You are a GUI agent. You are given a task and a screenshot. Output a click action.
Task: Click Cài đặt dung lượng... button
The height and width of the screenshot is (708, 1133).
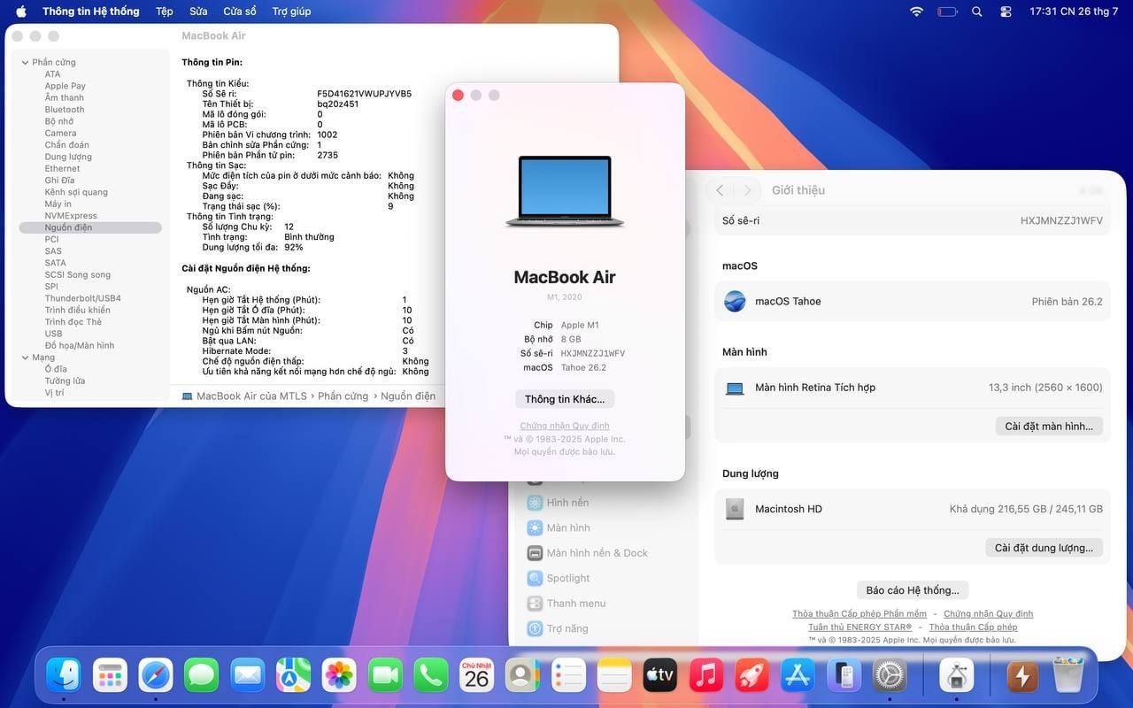1044,548
